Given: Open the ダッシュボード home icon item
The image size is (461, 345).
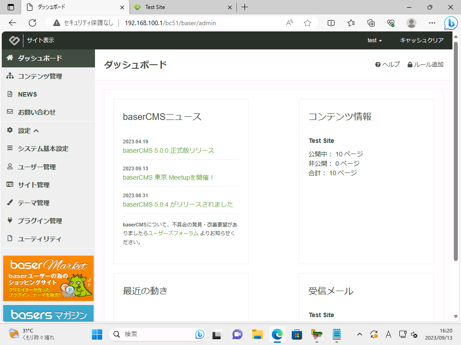Looking at the screenshot, I should point(40,58).
